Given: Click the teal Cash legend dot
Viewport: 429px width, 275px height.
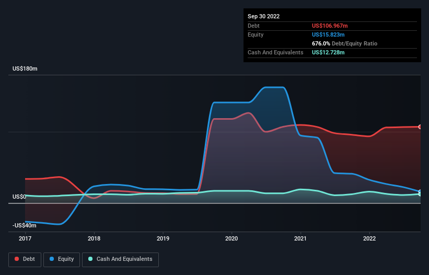Looking at the screenshot, I should (x=90, y=259).
